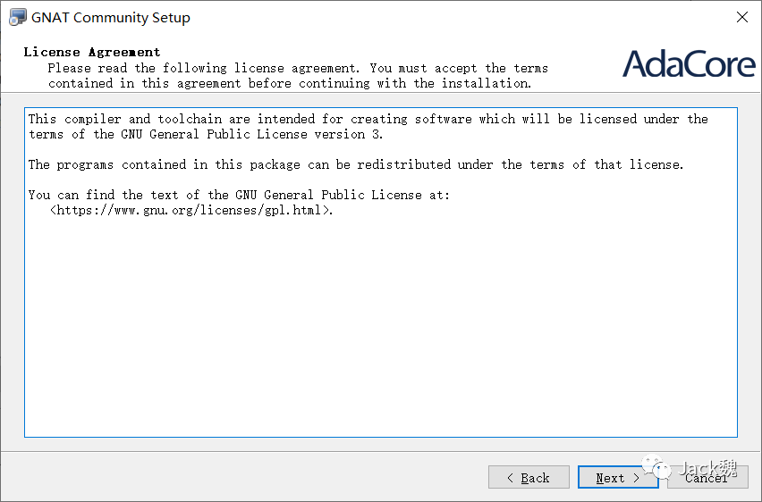Close the GNAT Community Setup window
762x502 pixels.
pyautogui.click(x=741, y=17)
